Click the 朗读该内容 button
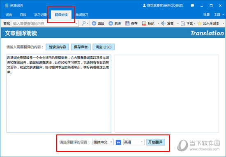Viewport: 226px width, 157px height. 57,47
